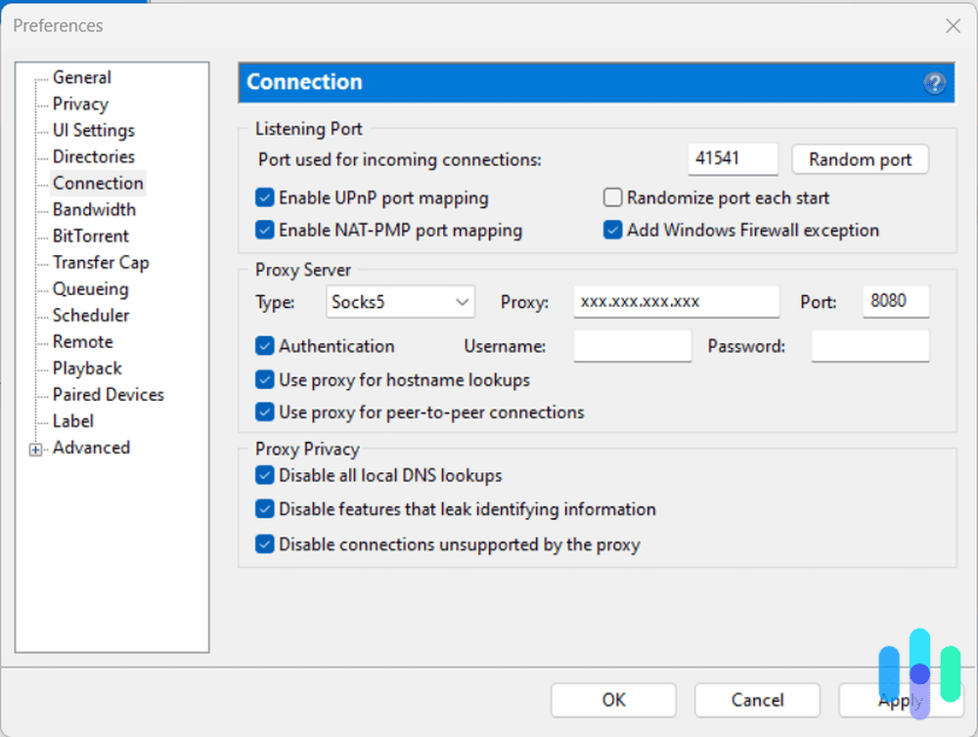Open UI Settings in the preferences tree
Viewport: 978px width, 737px height.
pyautogui.click(x=94, y=130)
